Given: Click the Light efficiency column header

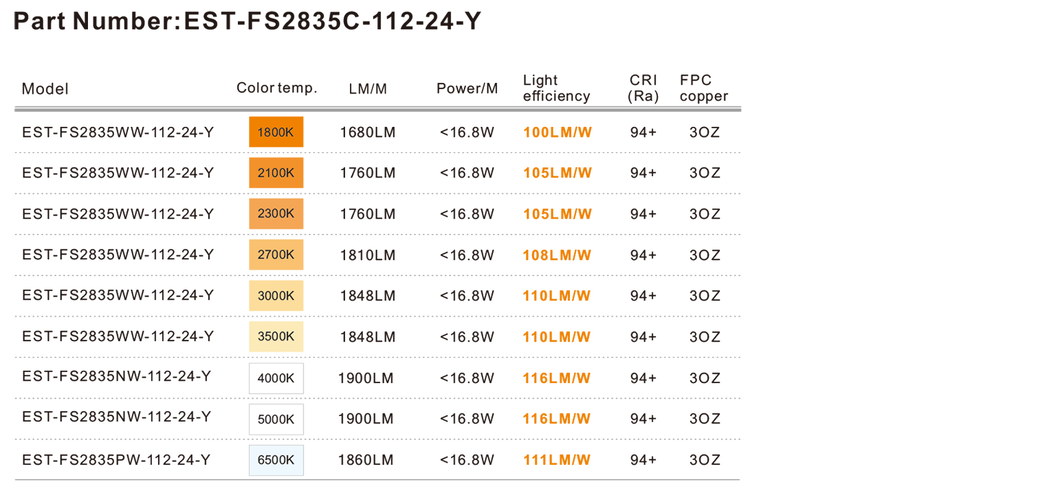Looking at the screenshot, I should (x=556, y=88).
